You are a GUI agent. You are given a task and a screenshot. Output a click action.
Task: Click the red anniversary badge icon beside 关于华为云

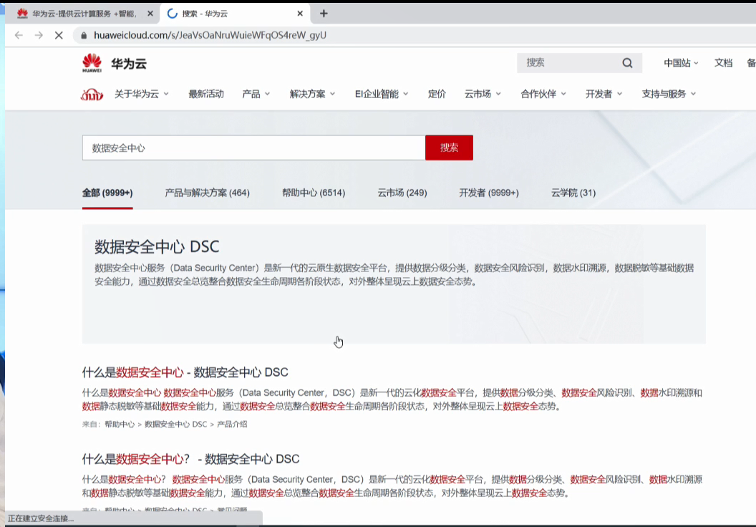tap(92, 94)
